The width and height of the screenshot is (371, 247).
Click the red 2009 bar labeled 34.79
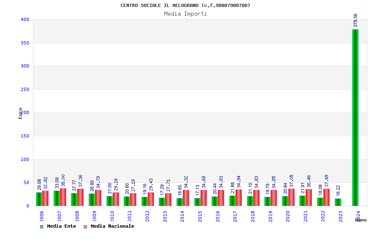point(98,198)
